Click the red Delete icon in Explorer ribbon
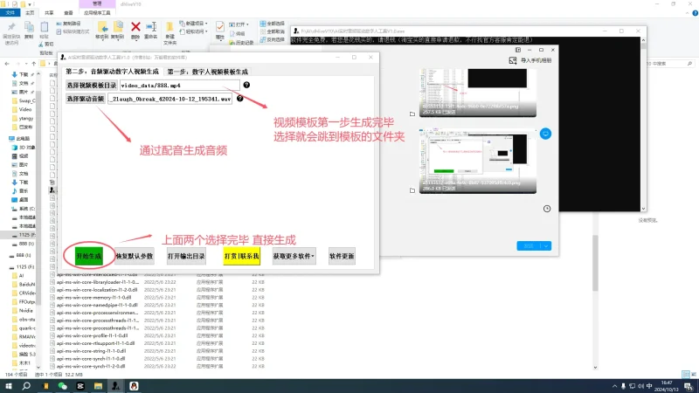 [135, 30]
